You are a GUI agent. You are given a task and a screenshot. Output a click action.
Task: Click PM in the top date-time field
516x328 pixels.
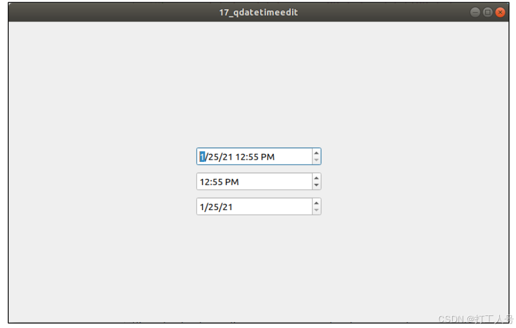(x=268, y=157)
